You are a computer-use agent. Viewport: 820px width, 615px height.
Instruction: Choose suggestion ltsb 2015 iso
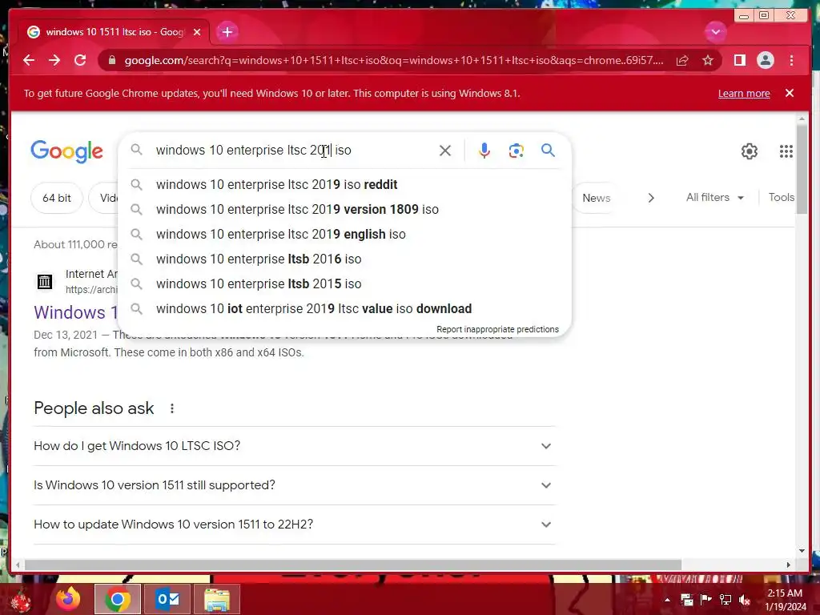coord(344,284)
